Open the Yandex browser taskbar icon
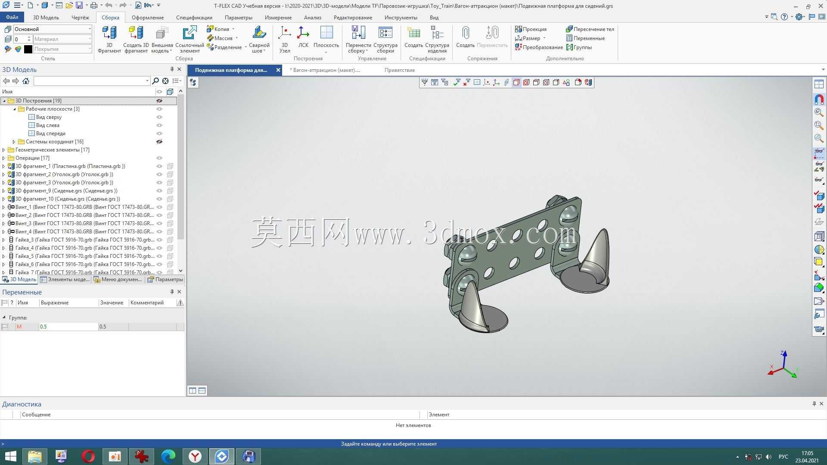Image resolution: width=827 pixels, height=465 pixels. 195,456
